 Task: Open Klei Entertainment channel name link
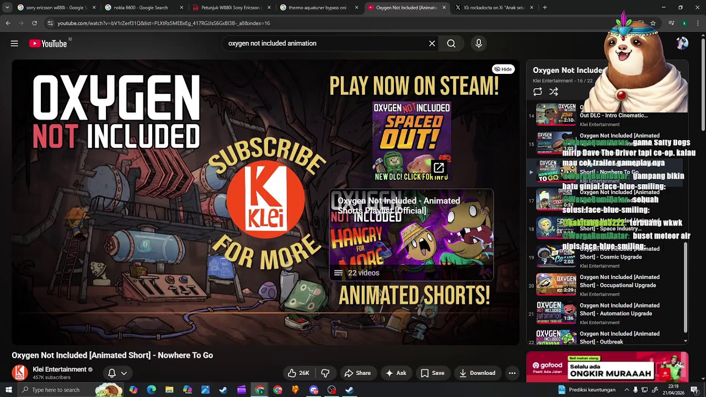point(60,369)
